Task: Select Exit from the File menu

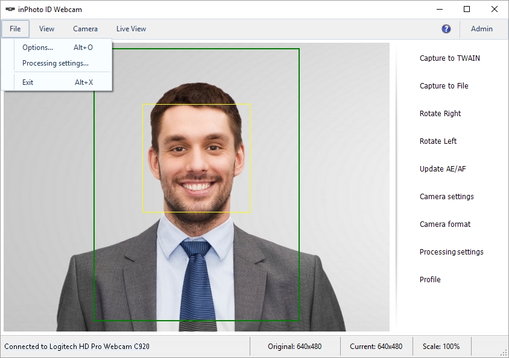Action: pos(27,82)
